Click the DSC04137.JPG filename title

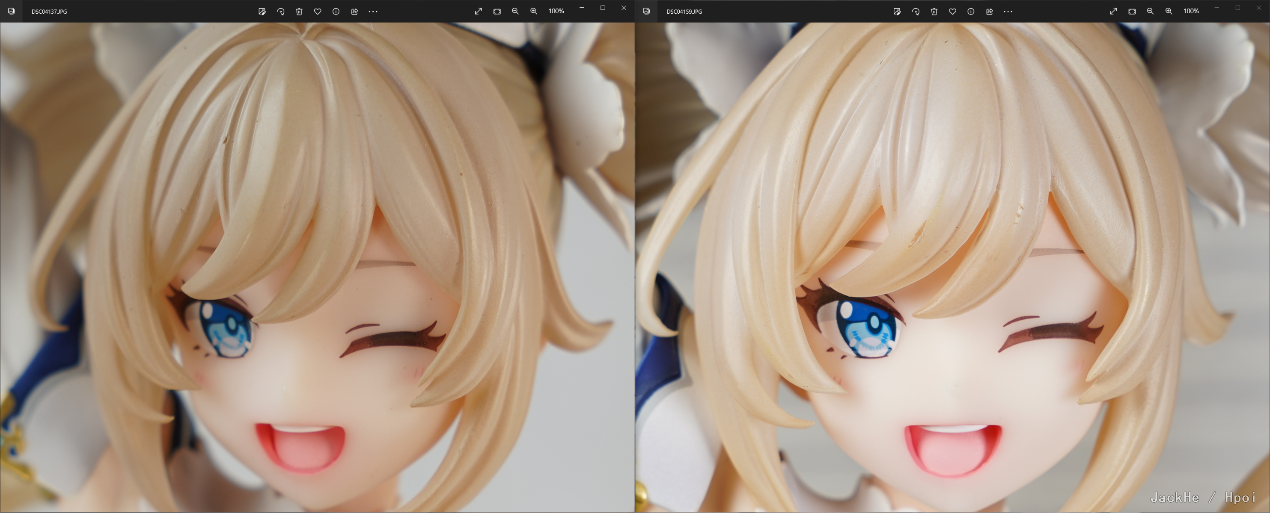49,11
